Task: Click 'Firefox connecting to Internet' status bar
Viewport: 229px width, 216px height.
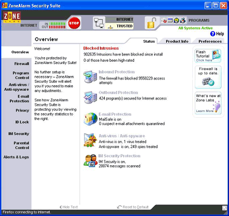Action: click(x=27, y=212)
